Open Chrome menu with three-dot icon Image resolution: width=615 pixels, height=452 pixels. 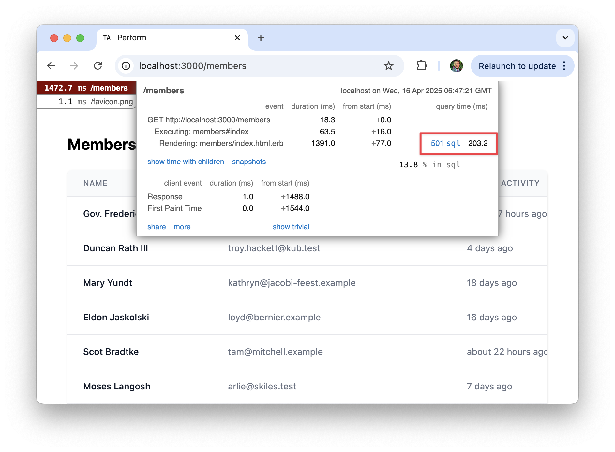click(564, 66)
